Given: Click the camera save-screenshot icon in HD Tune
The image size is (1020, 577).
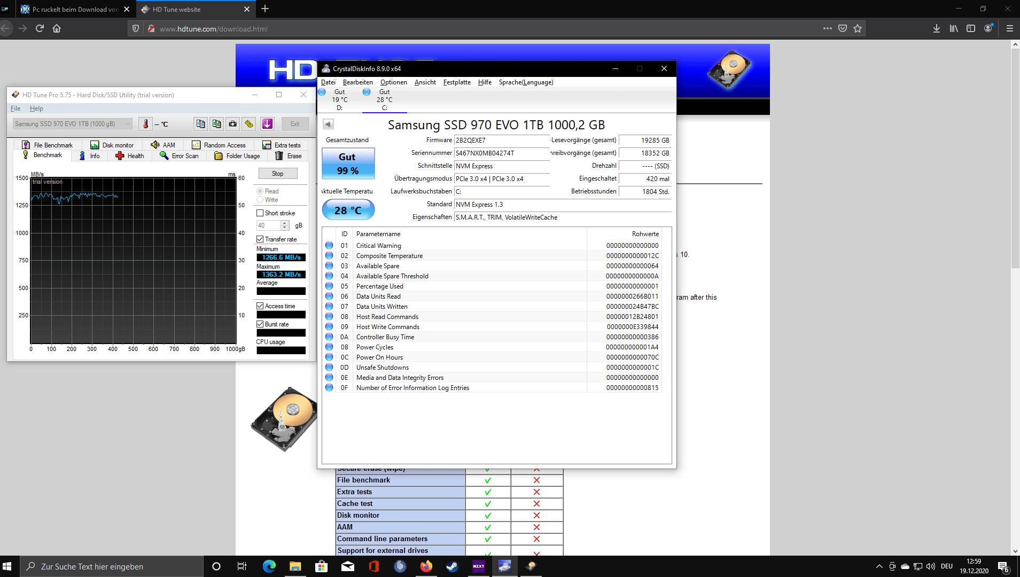Looking at the screenshot, I should (x=233, y=124).
